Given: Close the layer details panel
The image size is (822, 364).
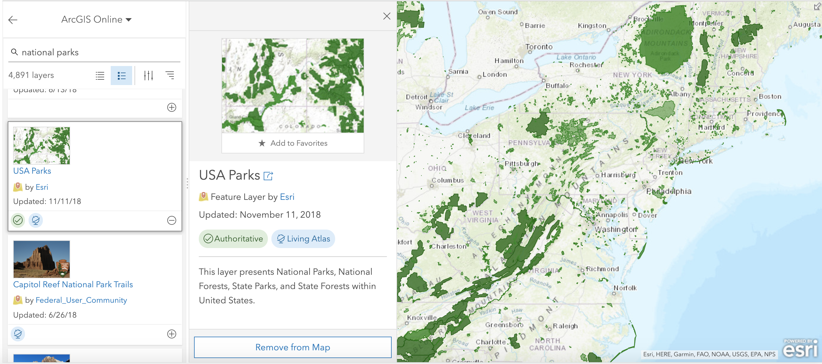Looking at the screenshot, I should [387, 16].
